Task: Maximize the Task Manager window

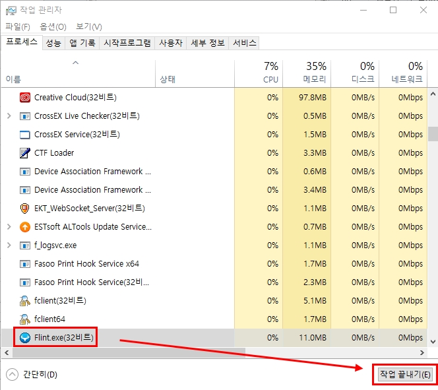Action: point(393,11)
